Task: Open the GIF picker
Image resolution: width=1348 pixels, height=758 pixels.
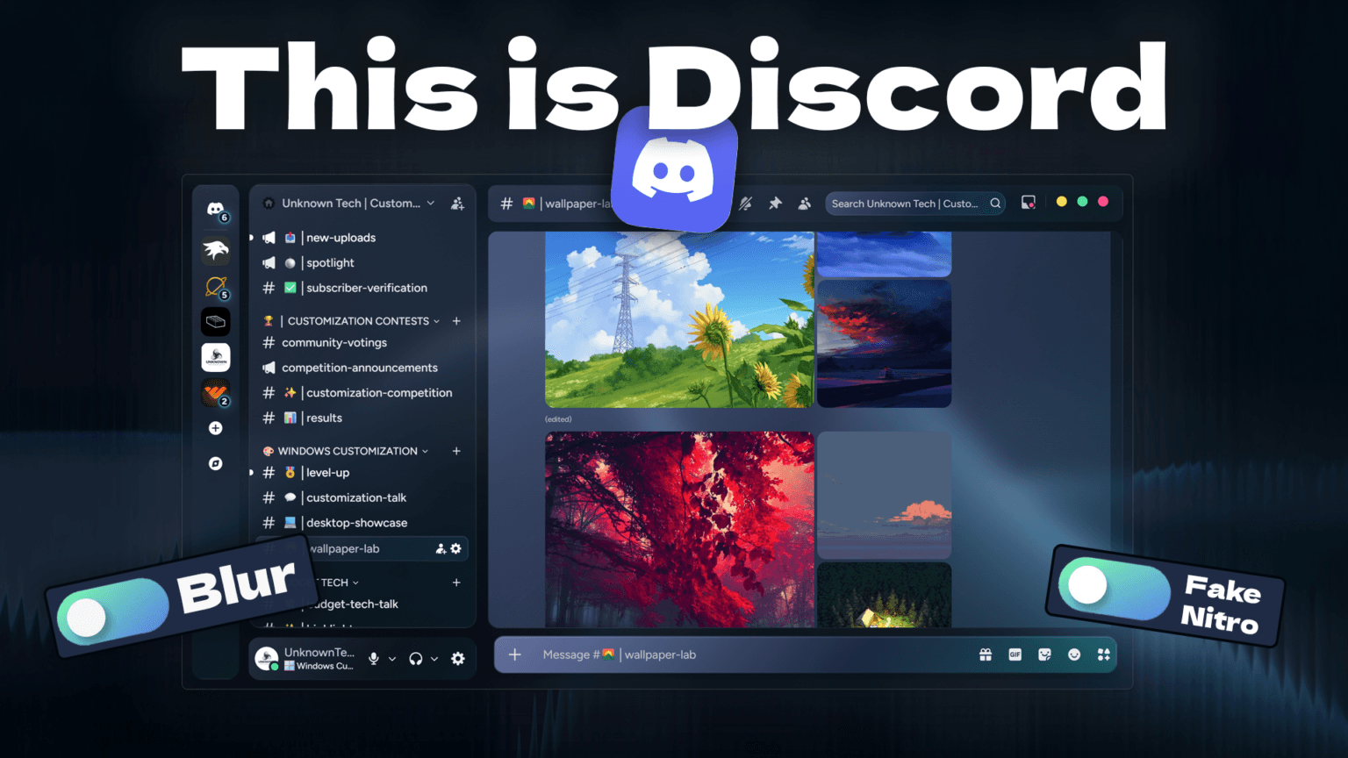Action: 1015,654
